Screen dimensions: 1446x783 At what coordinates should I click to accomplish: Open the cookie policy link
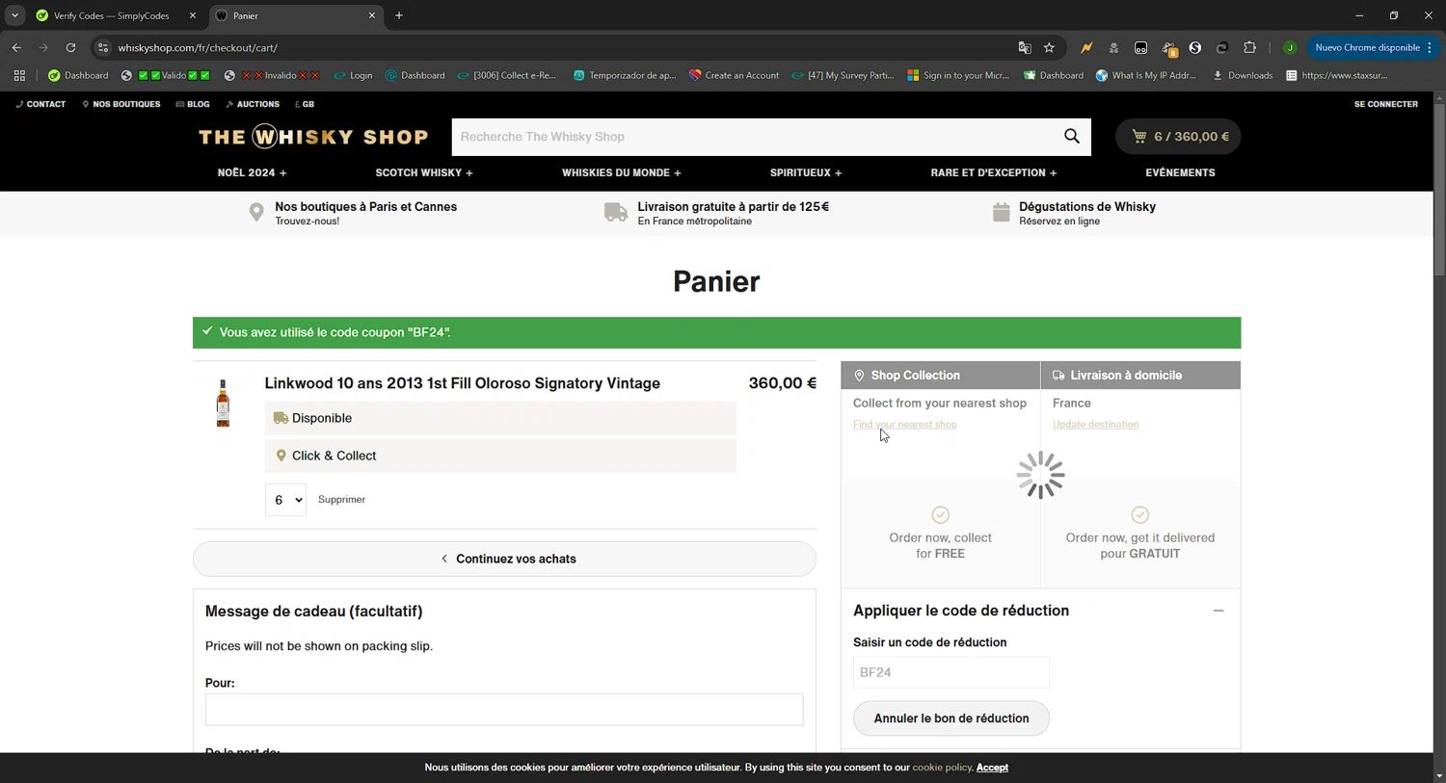click(942, 768)
